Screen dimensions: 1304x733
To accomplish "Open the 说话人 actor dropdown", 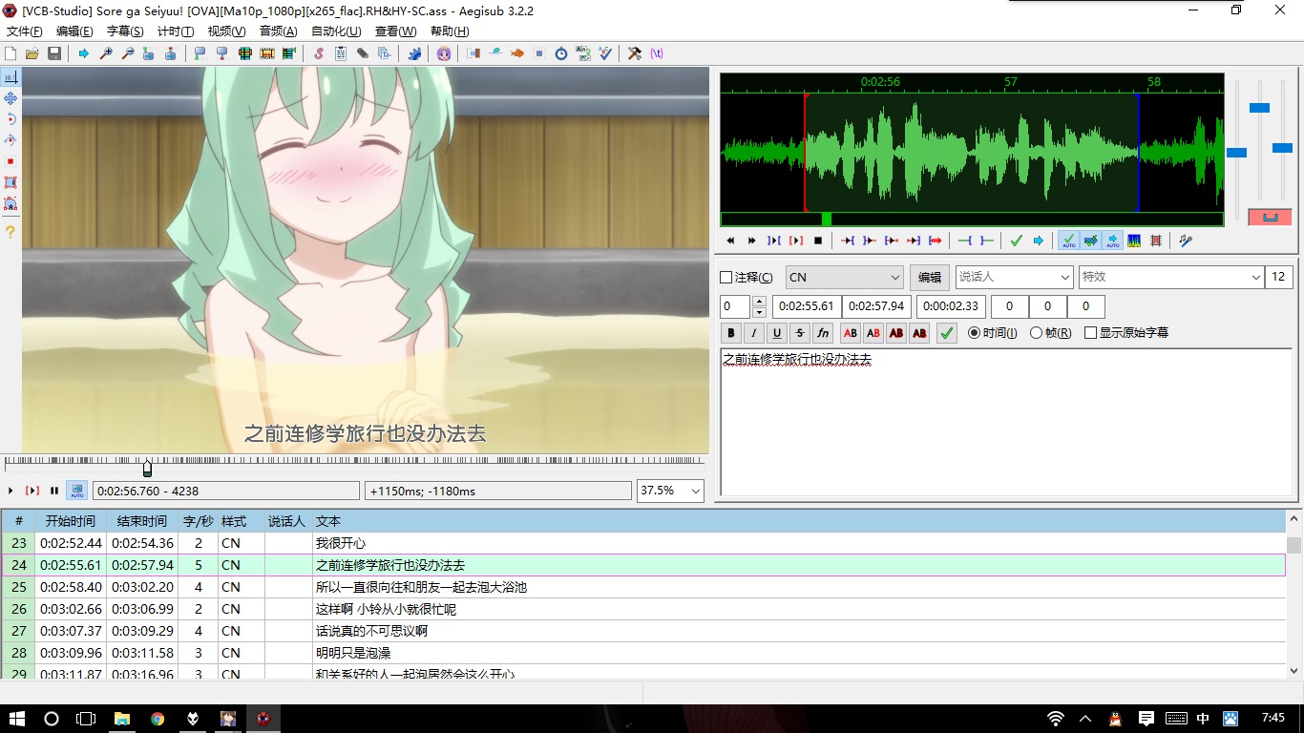I will click(1014, 278).
